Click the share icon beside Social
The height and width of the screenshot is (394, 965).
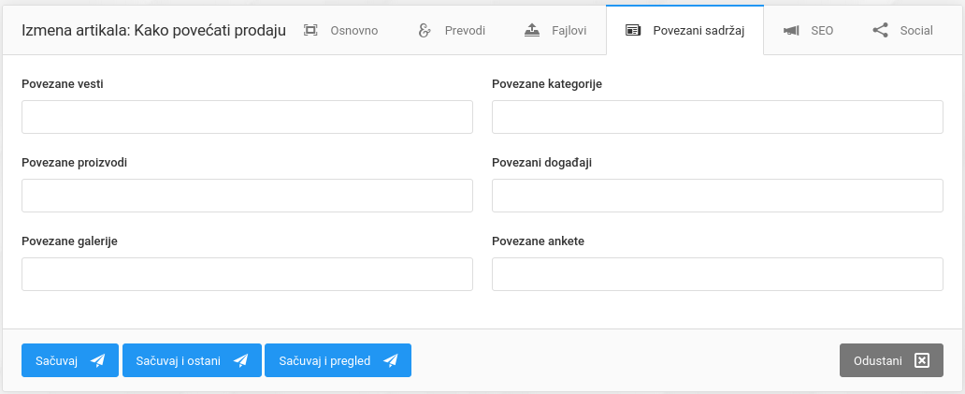pyautogui.click(x=880, y=31)
